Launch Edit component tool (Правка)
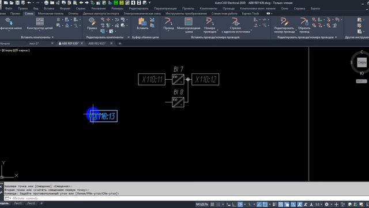 (92, 24)
